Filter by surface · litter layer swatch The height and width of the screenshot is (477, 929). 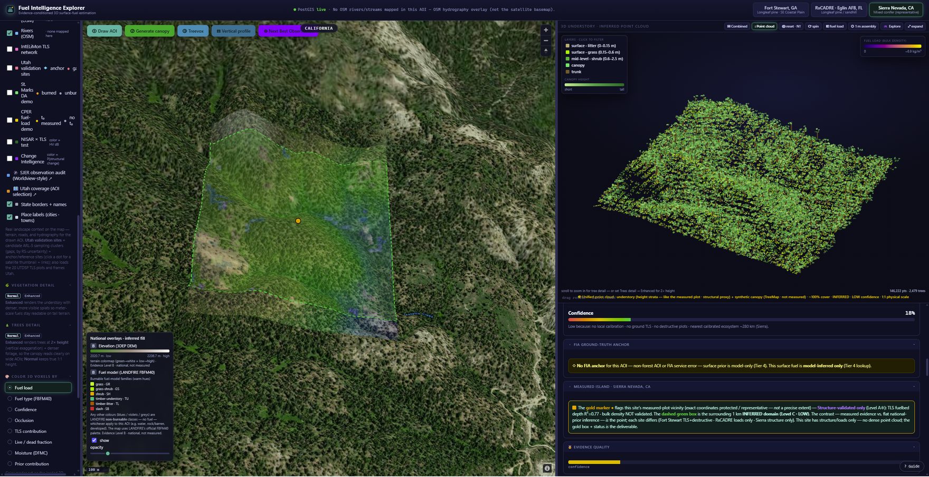click(567, 46)
